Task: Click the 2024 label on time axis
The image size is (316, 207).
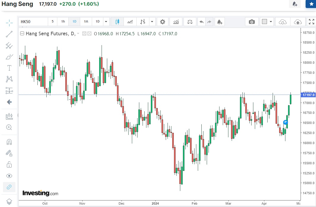Action: click(155, 203)
